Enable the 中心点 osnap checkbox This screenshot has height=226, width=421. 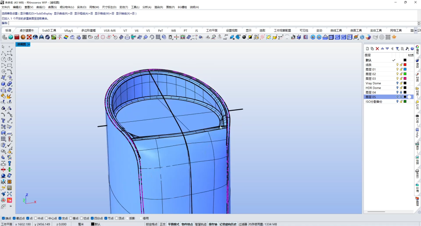coord(46,218)
